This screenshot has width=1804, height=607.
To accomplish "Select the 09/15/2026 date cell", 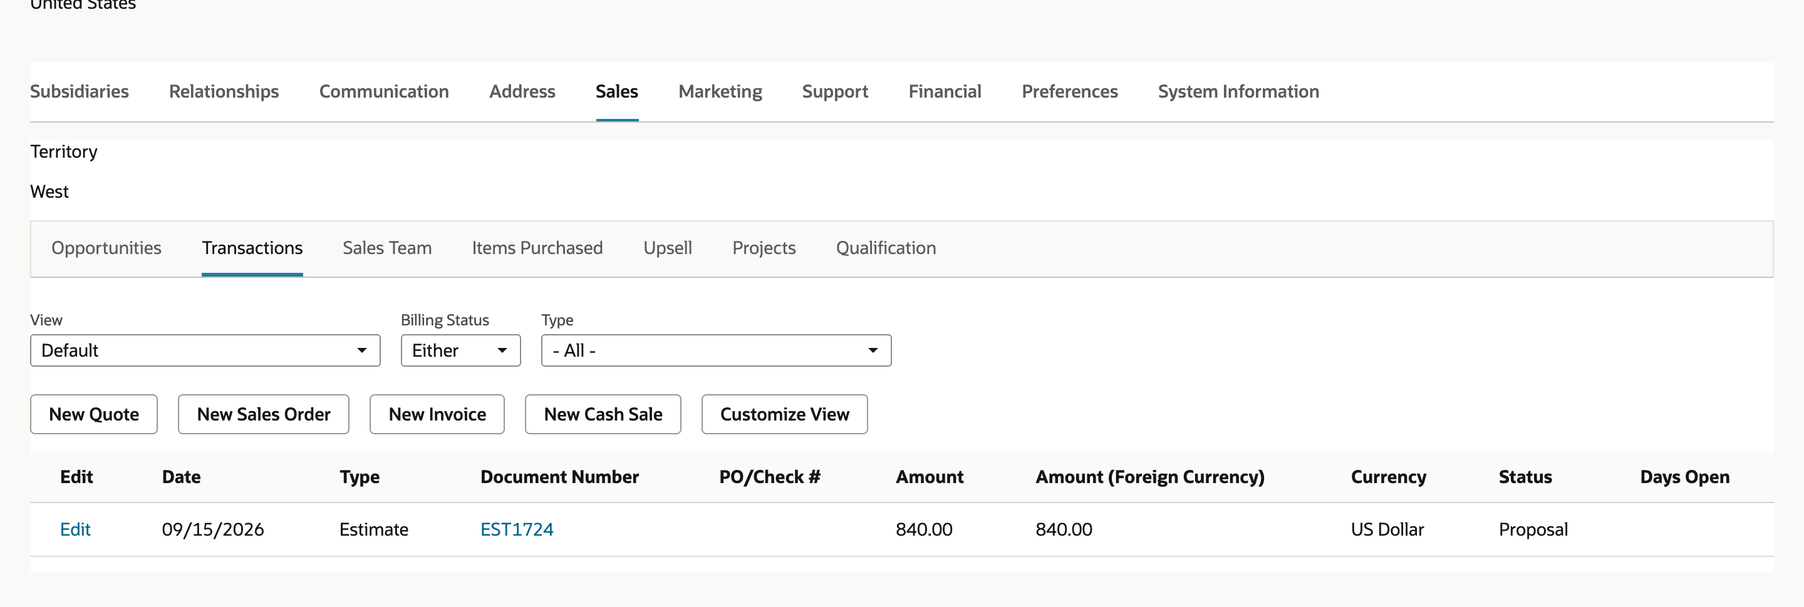I will pos(213,529).
